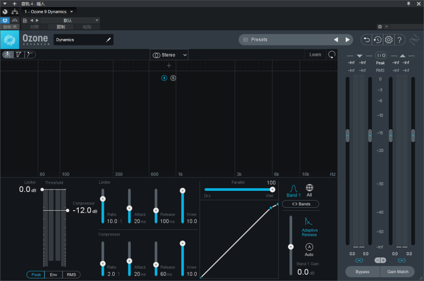Click the Ozone logo icon
The width and height of the screenshot is (424, 281).
point(10,40)
